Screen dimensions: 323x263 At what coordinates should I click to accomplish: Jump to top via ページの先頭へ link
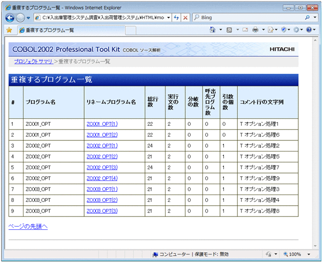28,227
